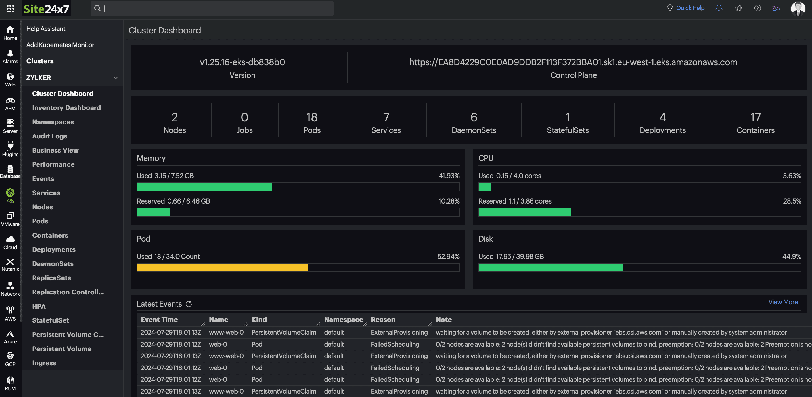Open the AWS sidebar icon
812x397 pixels.
point(10,314)
